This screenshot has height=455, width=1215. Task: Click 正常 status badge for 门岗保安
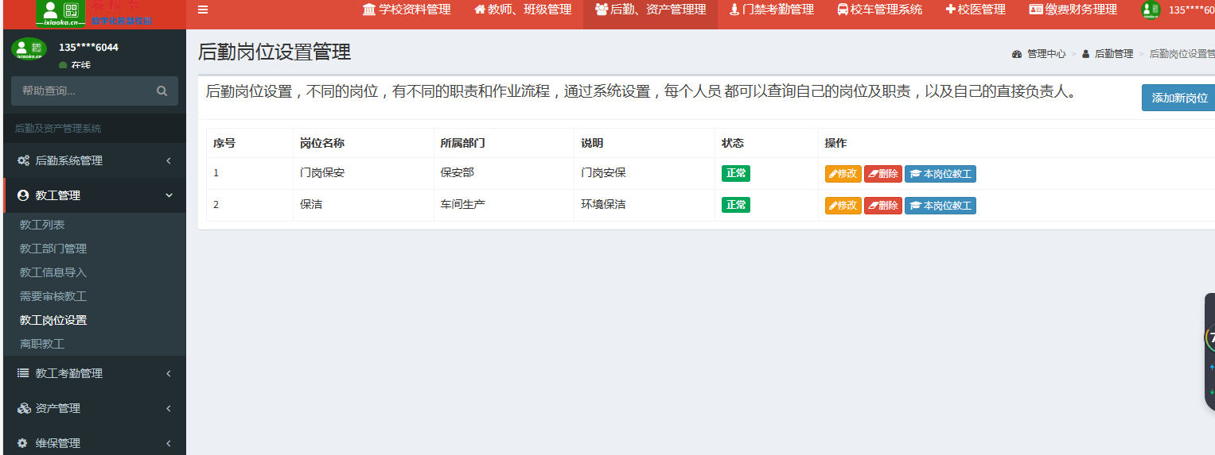[736, 173]
